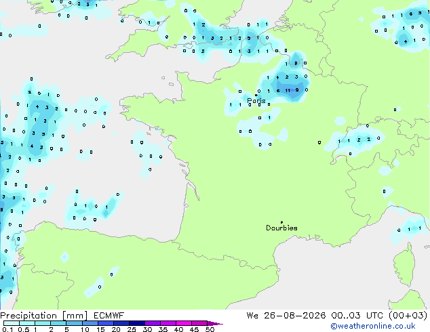Image resolution: width=430 pixels, height=332 pixels.
Task: Click the '00..03 UTC' time range text
Action: 357,316
